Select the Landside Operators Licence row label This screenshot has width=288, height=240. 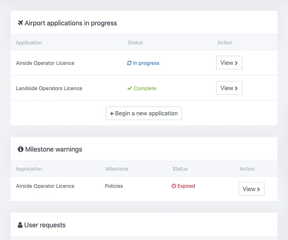pos(48,88)
